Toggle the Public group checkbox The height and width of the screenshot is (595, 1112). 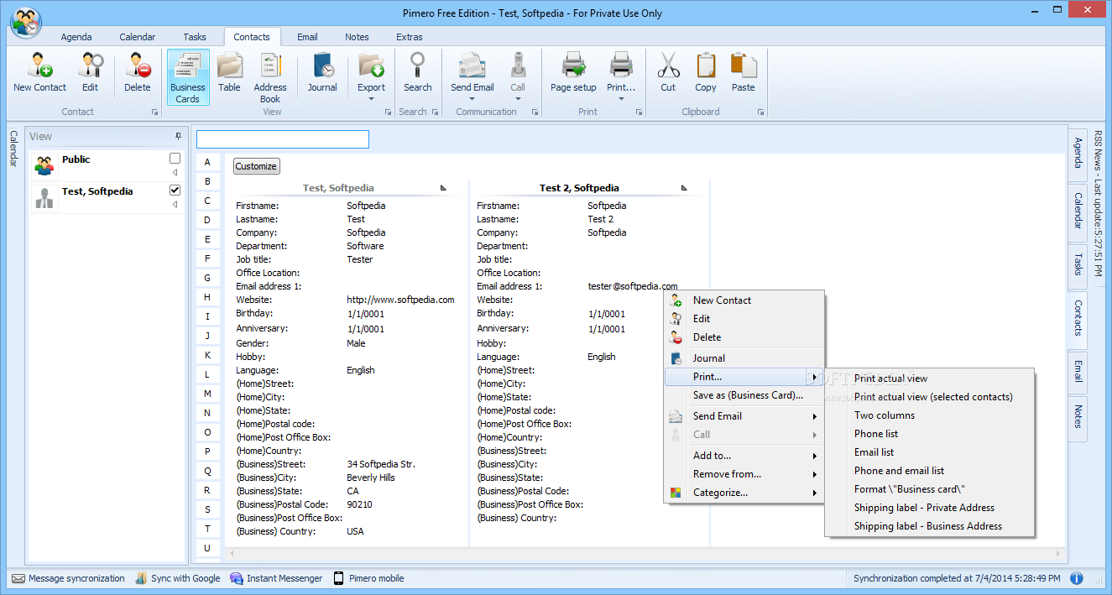(x=175, y=159)
